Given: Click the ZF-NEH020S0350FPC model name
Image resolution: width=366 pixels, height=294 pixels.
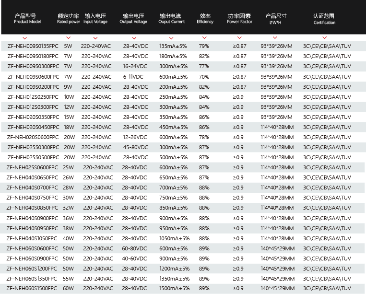Looking at the screenshot, I should point(33,117).
